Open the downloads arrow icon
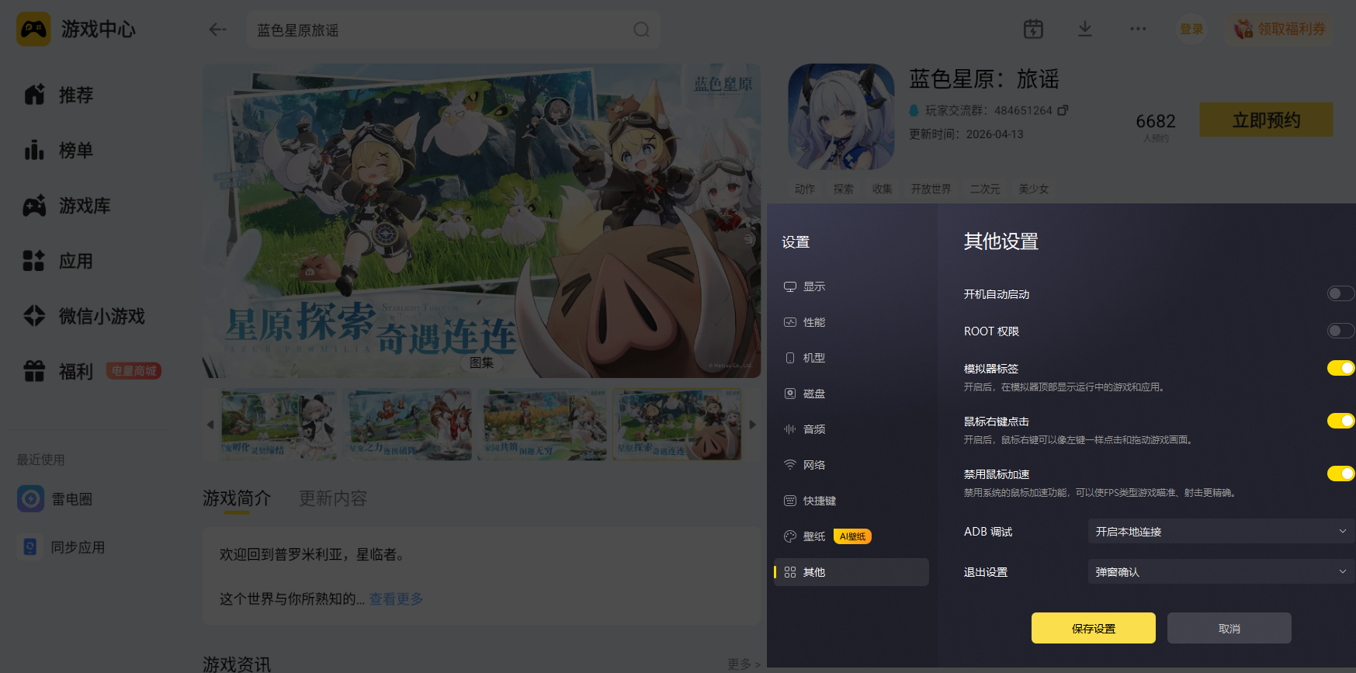 click(1084, 29)
